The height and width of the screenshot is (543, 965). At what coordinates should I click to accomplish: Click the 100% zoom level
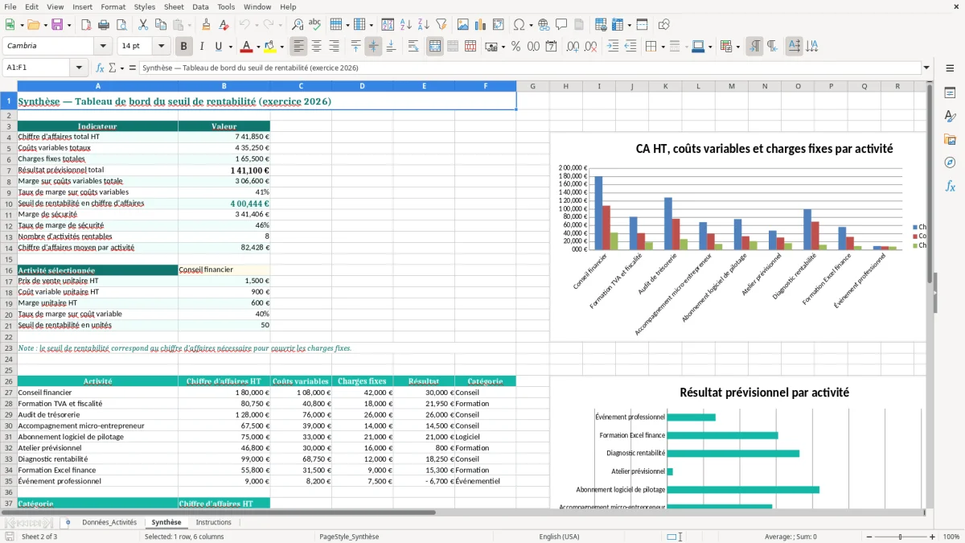point(951,537)
